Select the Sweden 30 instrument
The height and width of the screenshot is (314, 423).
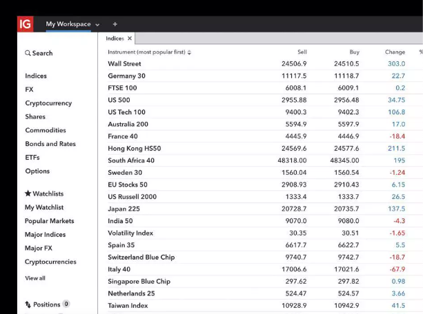coord(125,173)
